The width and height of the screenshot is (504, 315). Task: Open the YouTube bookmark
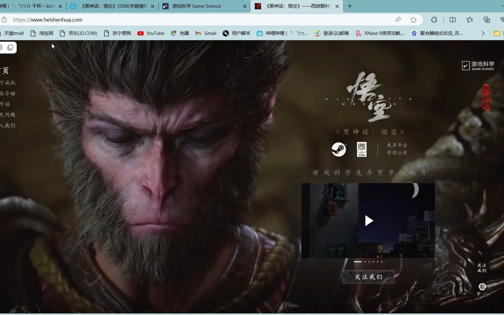pos(151,33)
